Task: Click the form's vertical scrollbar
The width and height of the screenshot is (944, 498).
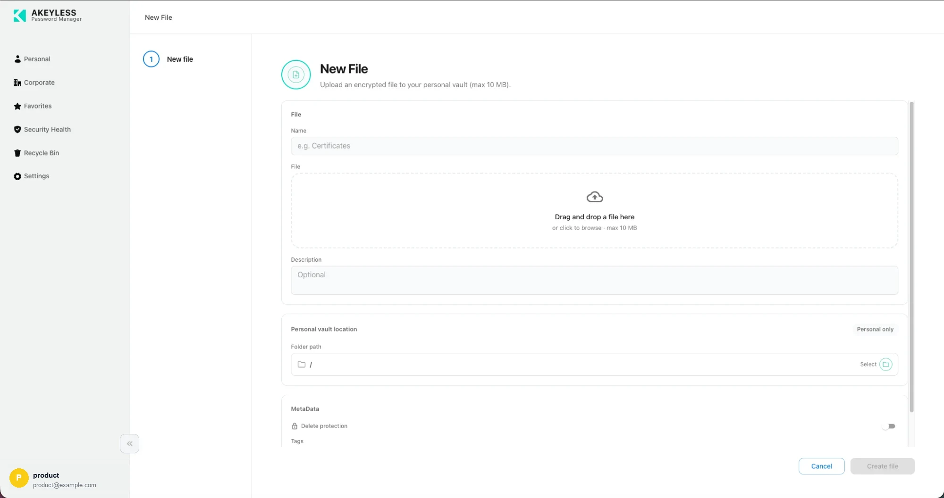Action: click(911, 257)
